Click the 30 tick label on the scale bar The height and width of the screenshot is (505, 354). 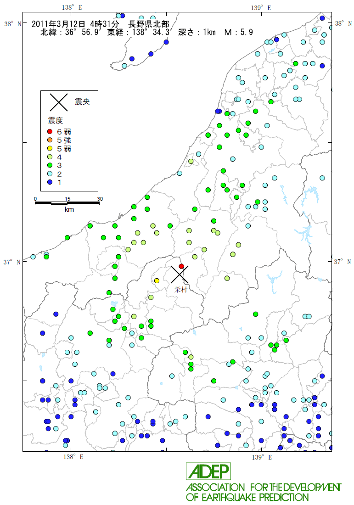click(x=100, y=199)
